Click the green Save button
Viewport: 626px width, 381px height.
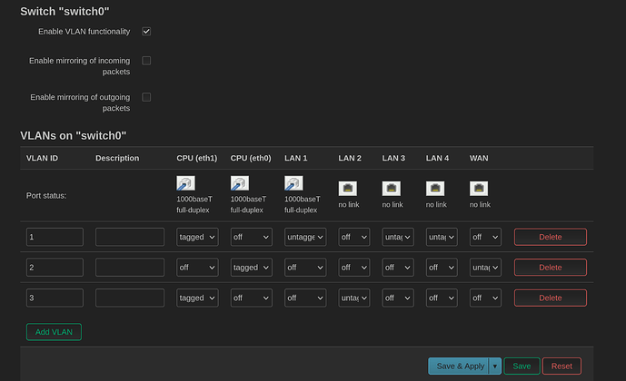coord(522,366)
